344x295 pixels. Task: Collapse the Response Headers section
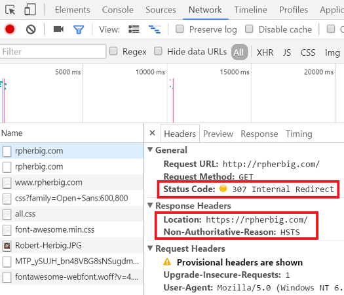point(150,205)
